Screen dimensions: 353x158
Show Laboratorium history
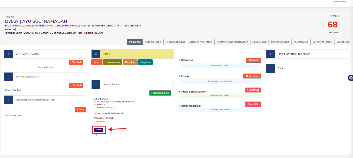coord(112,62)
